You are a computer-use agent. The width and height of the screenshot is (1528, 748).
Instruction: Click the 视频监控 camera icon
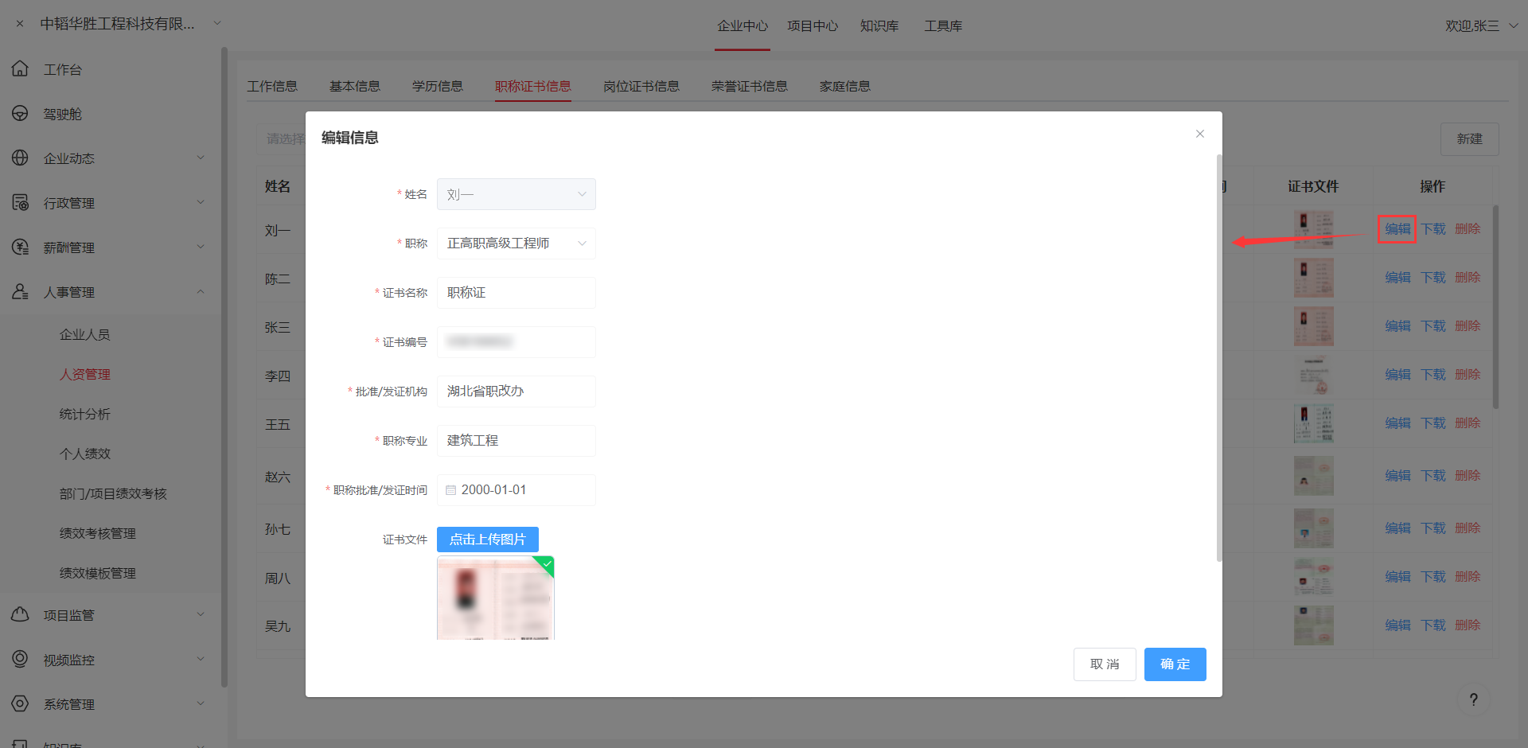[x=21, y=660]
